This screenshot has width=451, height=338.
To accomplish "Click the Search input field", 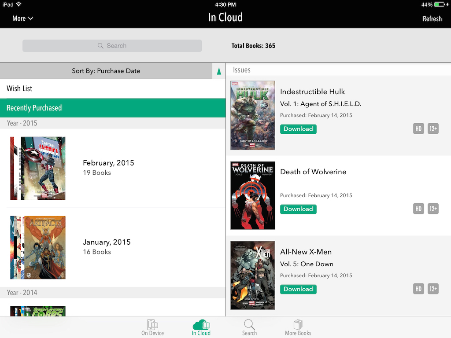I will [x=112, y=46].
